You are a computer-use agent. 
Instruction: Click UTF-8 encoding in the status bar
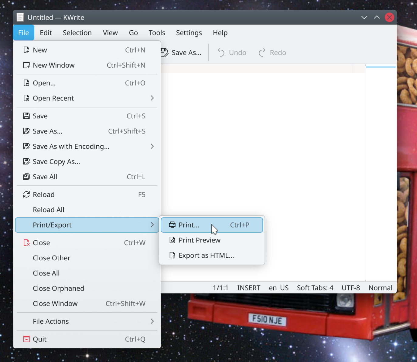coord(350,288)
